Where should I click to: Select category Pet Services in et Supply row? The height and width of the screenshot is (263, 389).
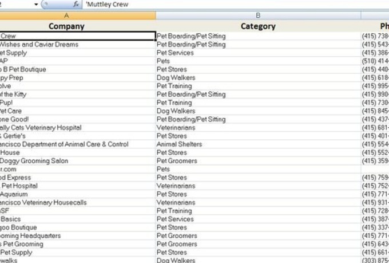[x=258, y=53]
